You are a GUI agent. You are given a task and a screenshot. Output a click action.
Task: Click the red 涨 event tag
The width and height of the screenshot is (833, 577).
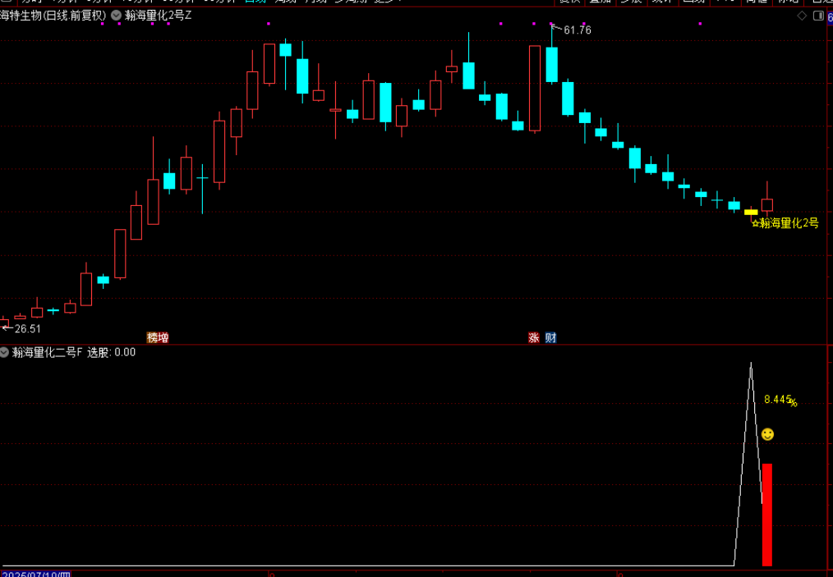point(534,337)
